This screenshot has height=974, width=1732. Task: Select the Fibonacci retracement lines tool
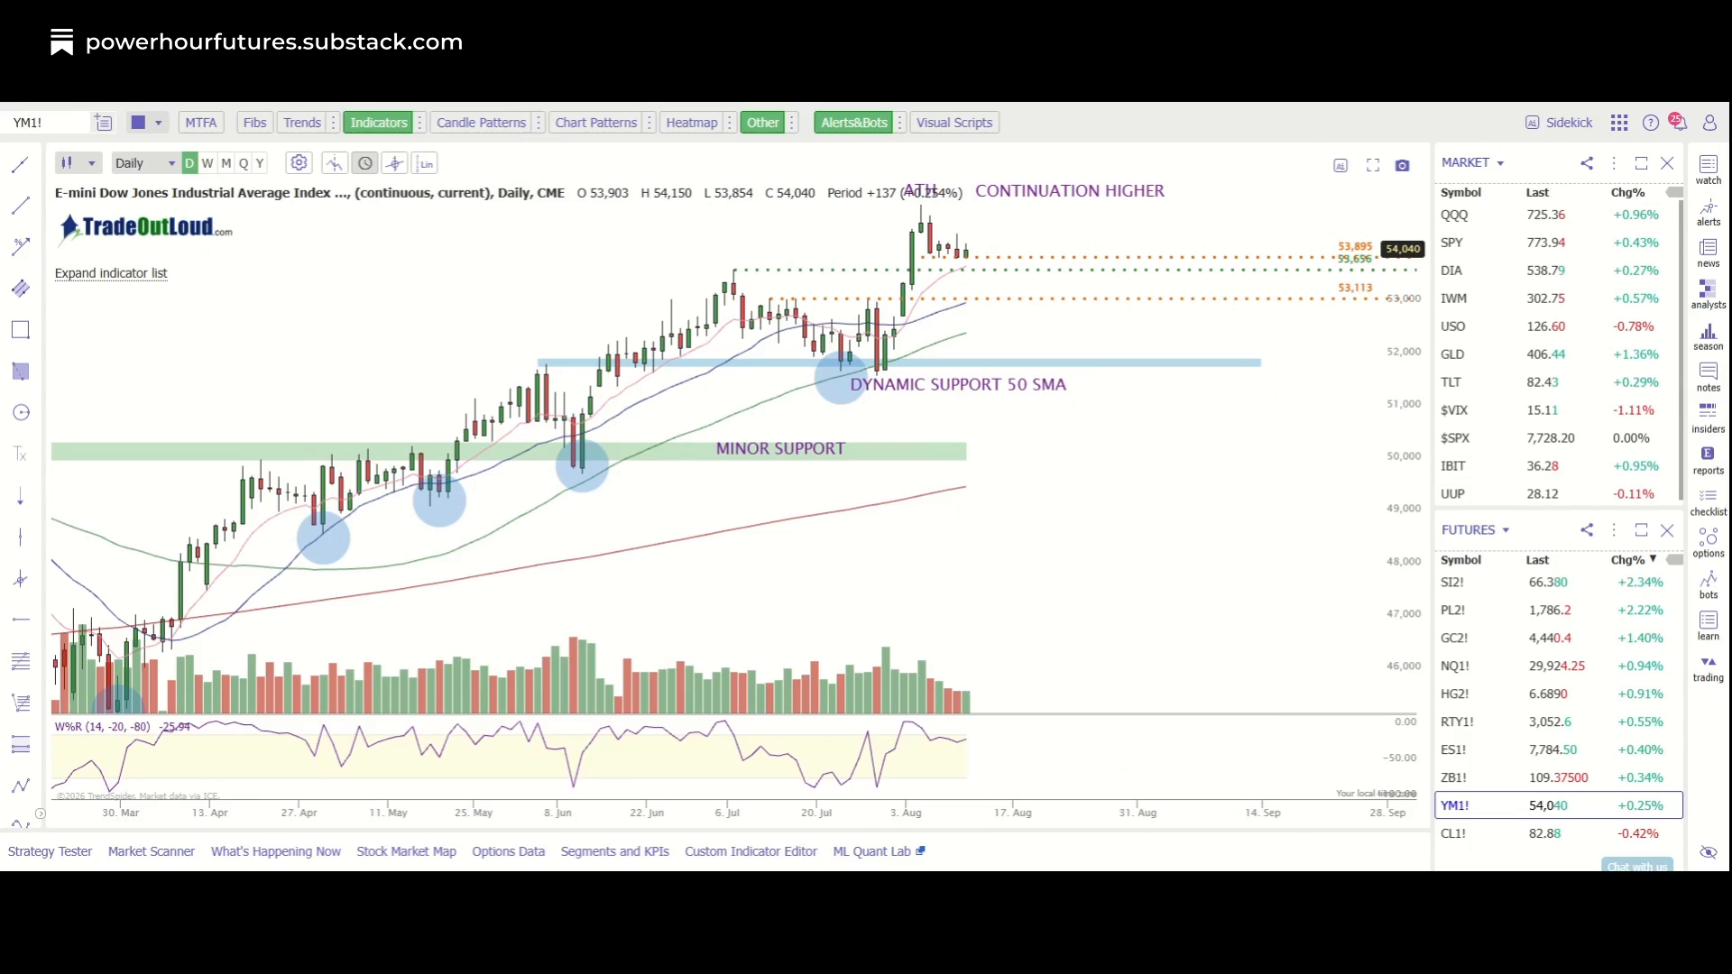(20, 662)
